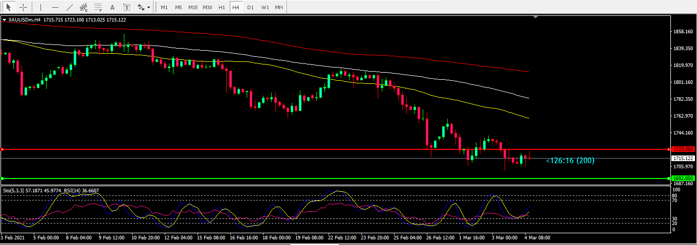Click the MN monthly timeframe button
This screenshot has height=245, width=697.
[x=279, y=7]
